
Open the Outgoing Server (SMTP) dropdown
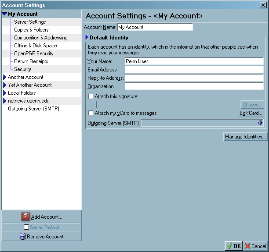pyautogui.click(x=260, y=123)
